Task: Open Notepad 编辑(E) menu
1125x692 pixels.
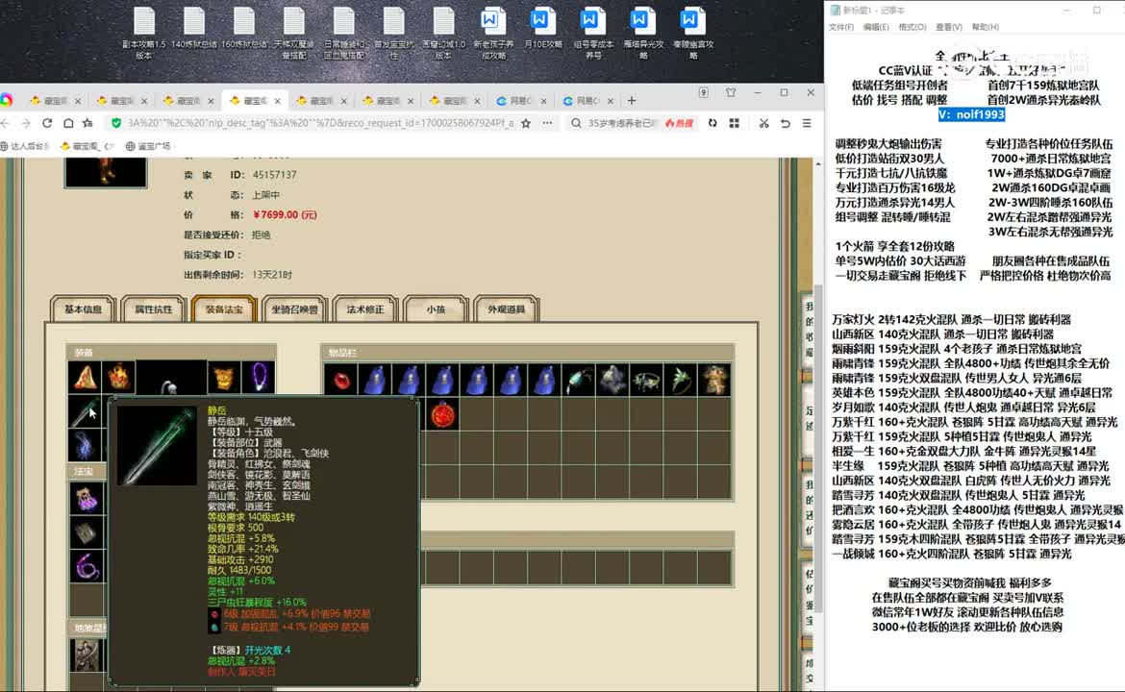Action: [x=876, y=27]
